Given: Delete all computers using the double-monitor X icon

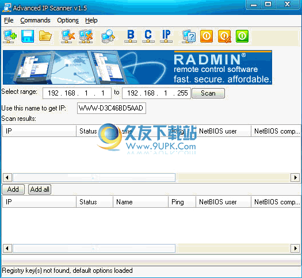Looking at the screenshot, I should (x=86, y=36).
